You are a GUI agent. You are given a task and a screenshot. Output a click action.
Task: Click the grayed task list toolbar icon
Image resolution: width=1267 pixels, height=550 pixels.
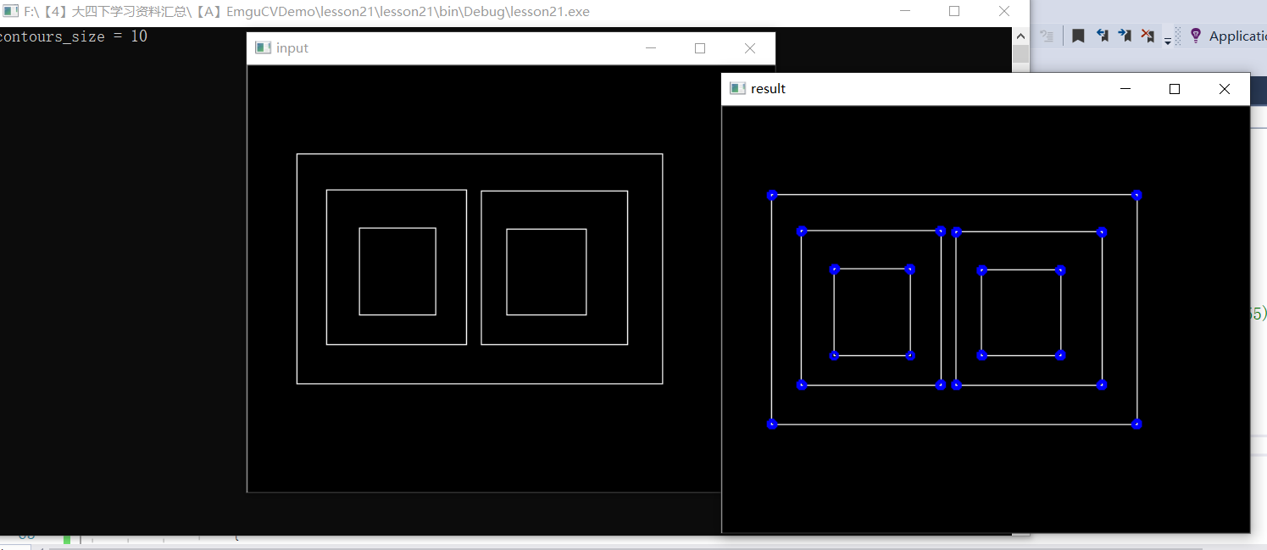point(1047,35)
